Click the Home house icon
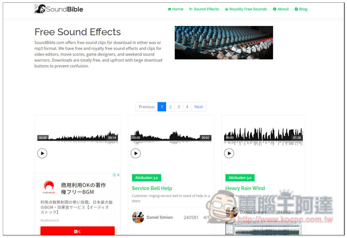Image resolution: width=347 pixels, height=238 pixels. [x=169, y=9]
